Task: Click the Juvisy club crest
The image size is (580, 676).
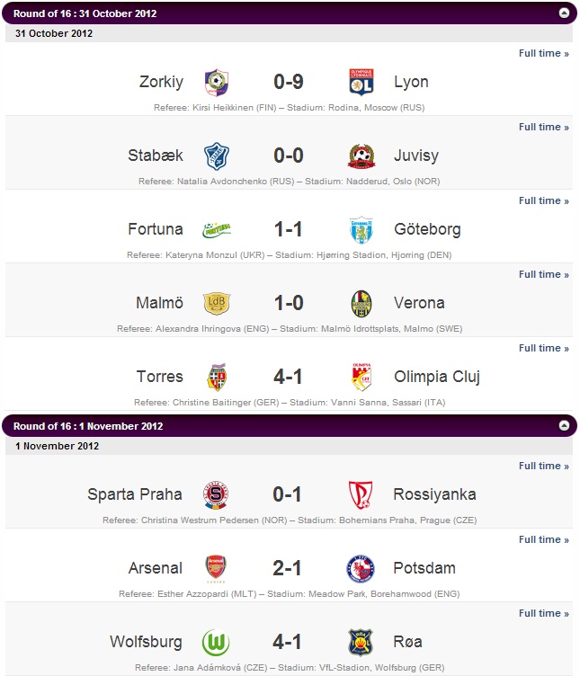Action: tap(361, 156)
